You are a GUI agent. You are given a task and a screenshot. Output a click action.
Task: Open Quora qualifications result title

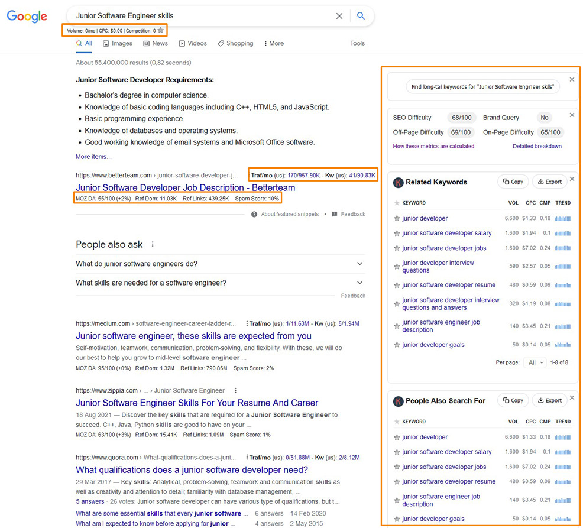(x=192, y=469)
